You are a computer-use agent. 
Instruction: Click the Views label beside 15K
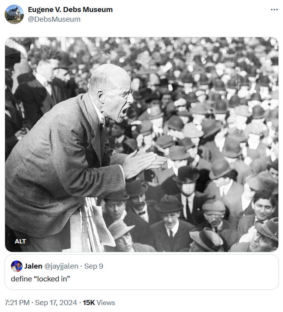pos(106,302)
